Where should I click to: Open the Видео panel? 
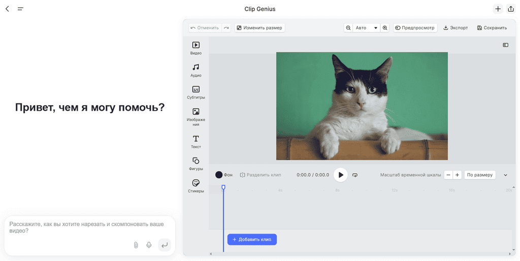[196, 48]
